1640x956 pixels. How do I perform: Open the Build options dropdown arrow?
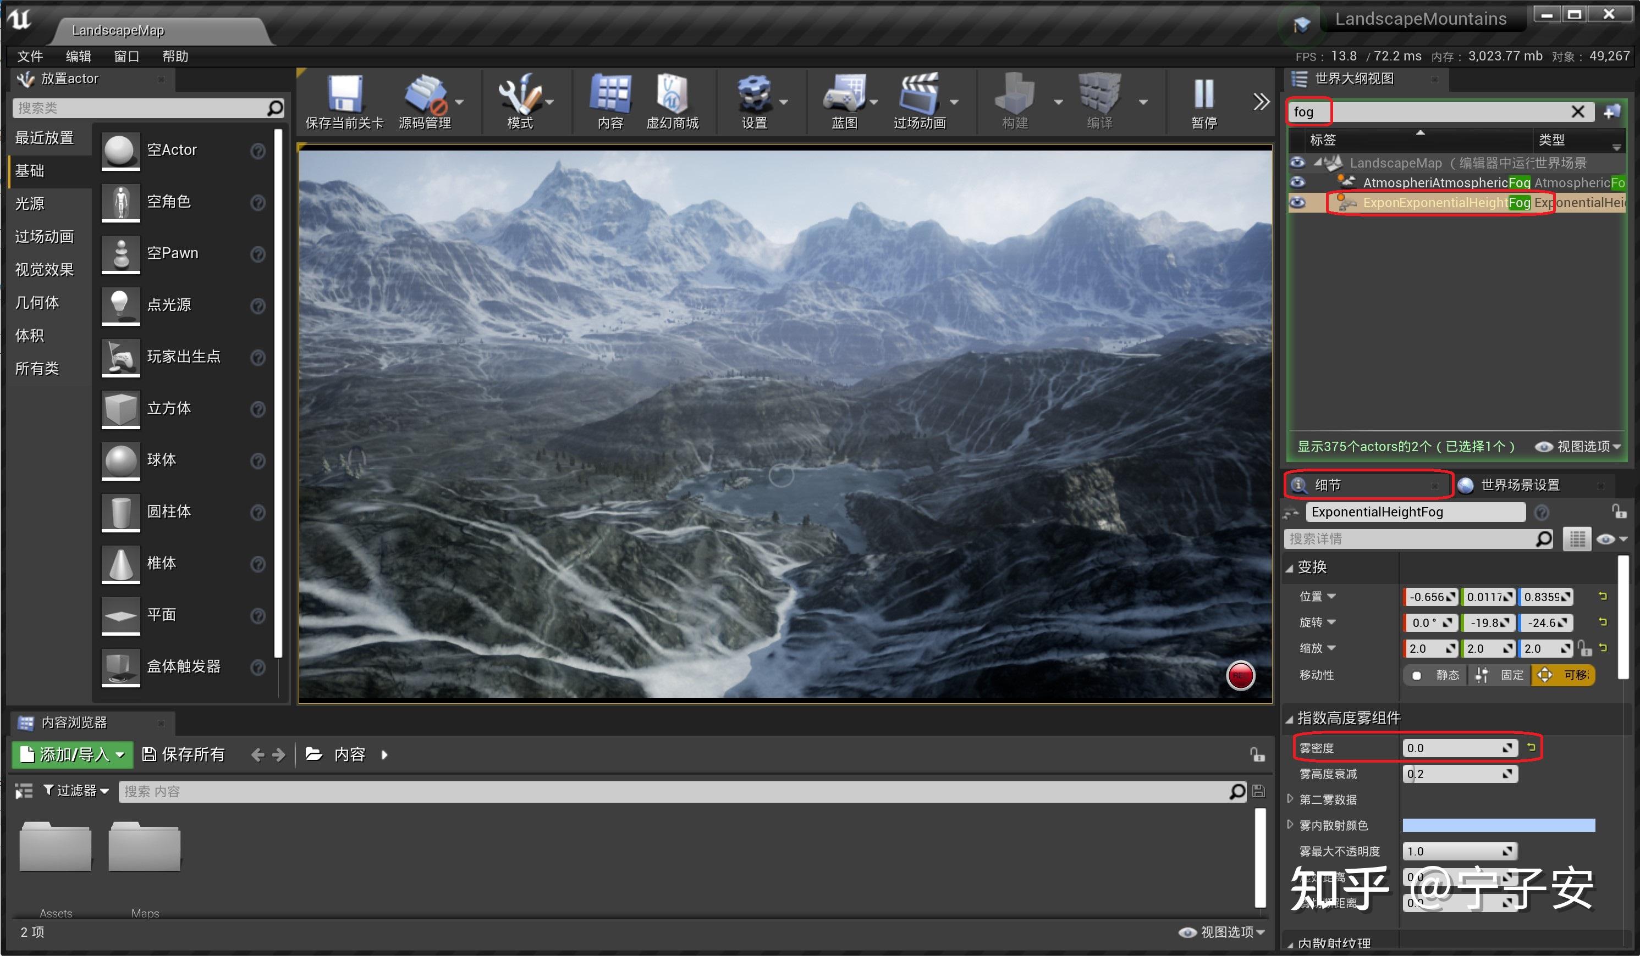(1058, 102)
